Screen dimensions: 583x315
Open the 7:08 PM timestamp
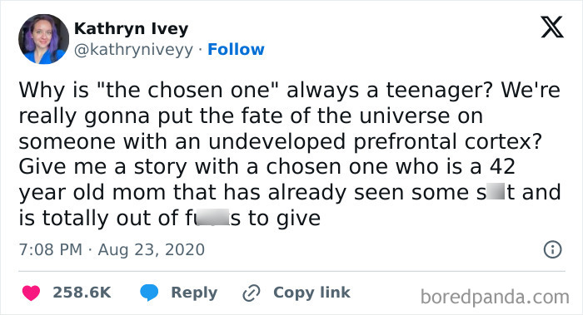51,249
